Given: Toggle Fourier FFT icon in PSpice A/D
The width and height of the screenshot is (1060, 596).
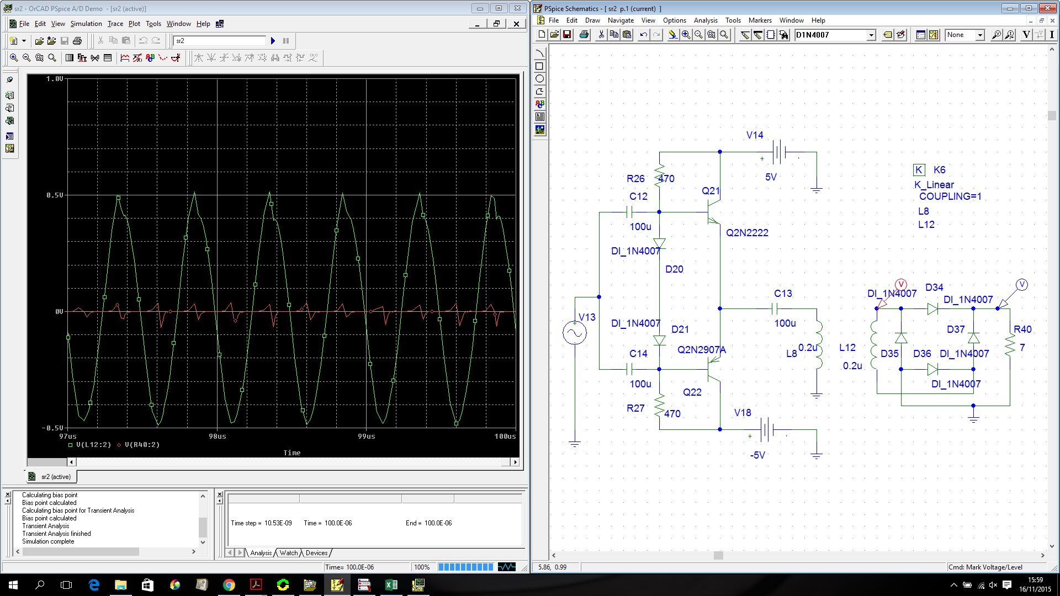Looking at the screenshot, I should coord(82,58).
